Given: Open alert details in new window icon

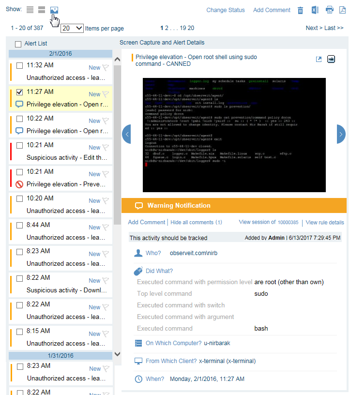Looking at the screenshot, I should (x=319, y=59).
